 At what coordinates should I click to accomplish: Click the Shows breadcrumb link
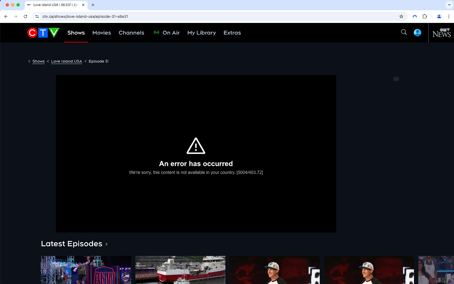39,61
